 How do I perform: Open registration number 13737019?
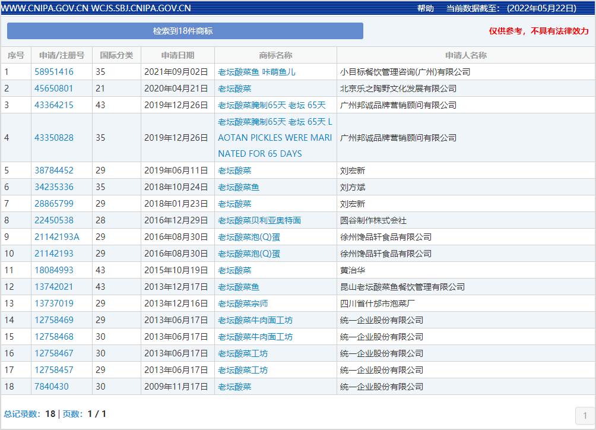(54, 303)
